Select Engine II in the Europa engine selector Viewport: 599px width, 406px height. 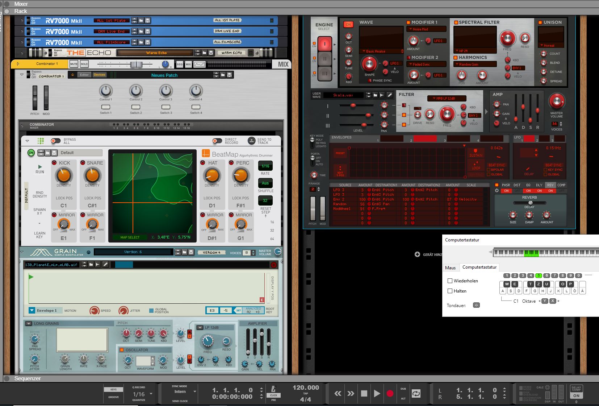pos(324,59)
